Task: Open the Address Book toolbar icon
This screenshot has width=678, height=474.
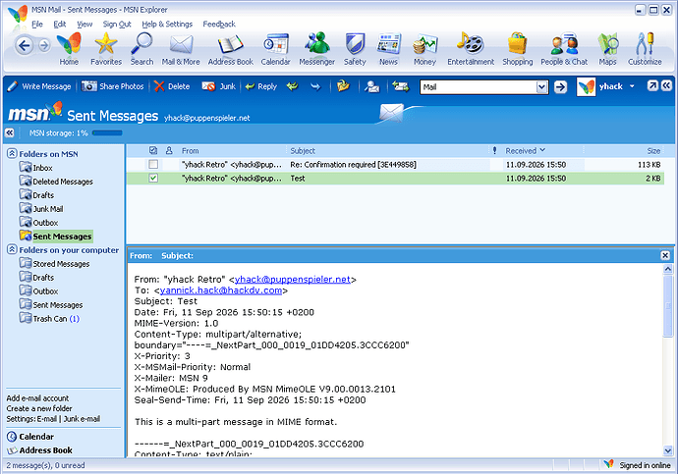Action: [x=231, y=49]
